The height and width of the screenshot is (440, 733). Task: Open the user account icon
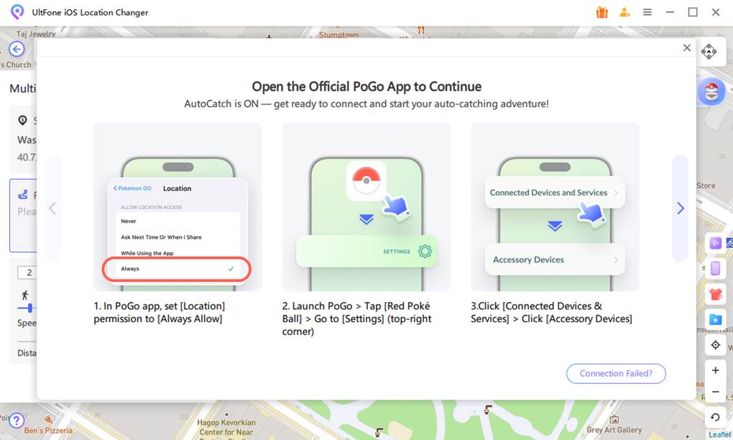point(624,12)
